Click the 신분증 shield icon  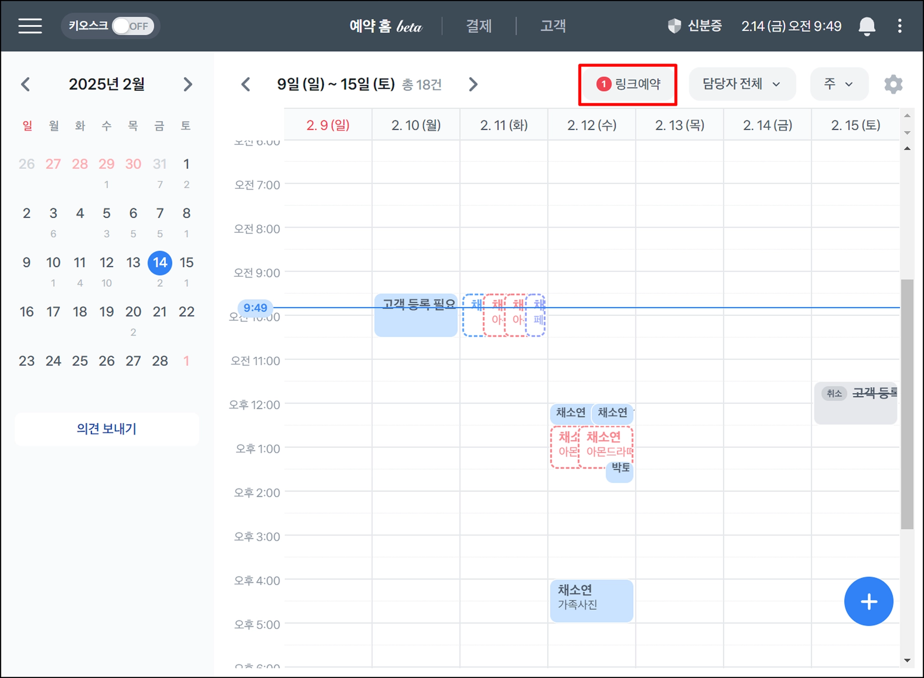pyautogui.click(x=674, y=26)
